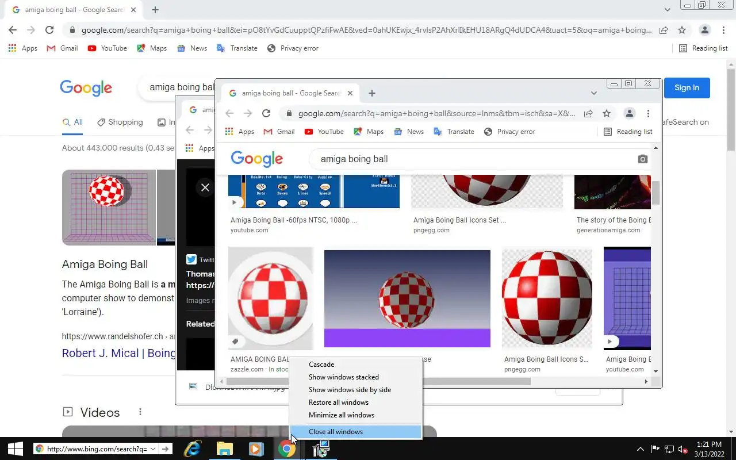Viewport: 736px width, 460px height.
Task: Add new tab in front Chrome window
Action: (372, 93)
